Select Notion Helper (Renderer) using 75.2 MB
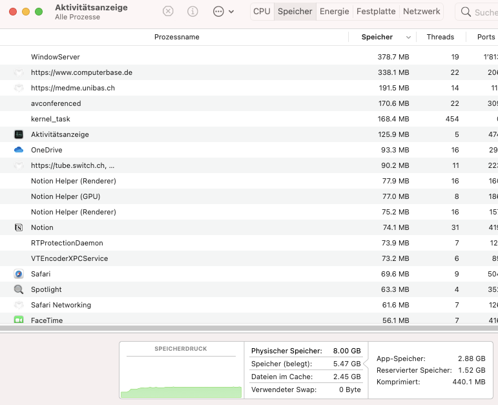The image size is (498, 405). pos(249,212)
